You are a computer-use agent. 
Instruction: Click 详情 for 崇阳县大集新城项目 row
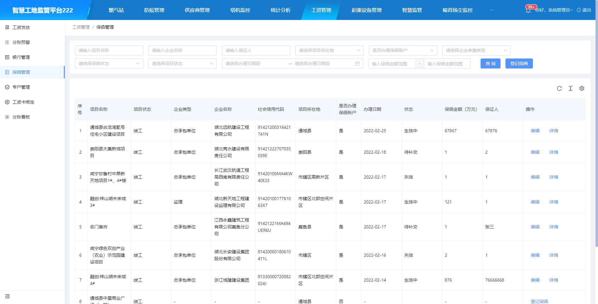coord(554,152)
